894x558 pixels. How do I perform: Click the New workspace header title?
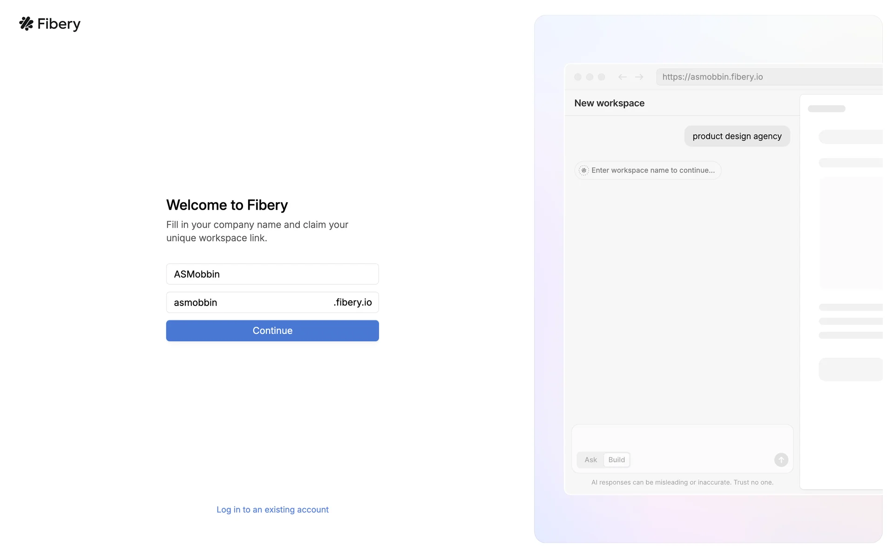click(609, 103)
